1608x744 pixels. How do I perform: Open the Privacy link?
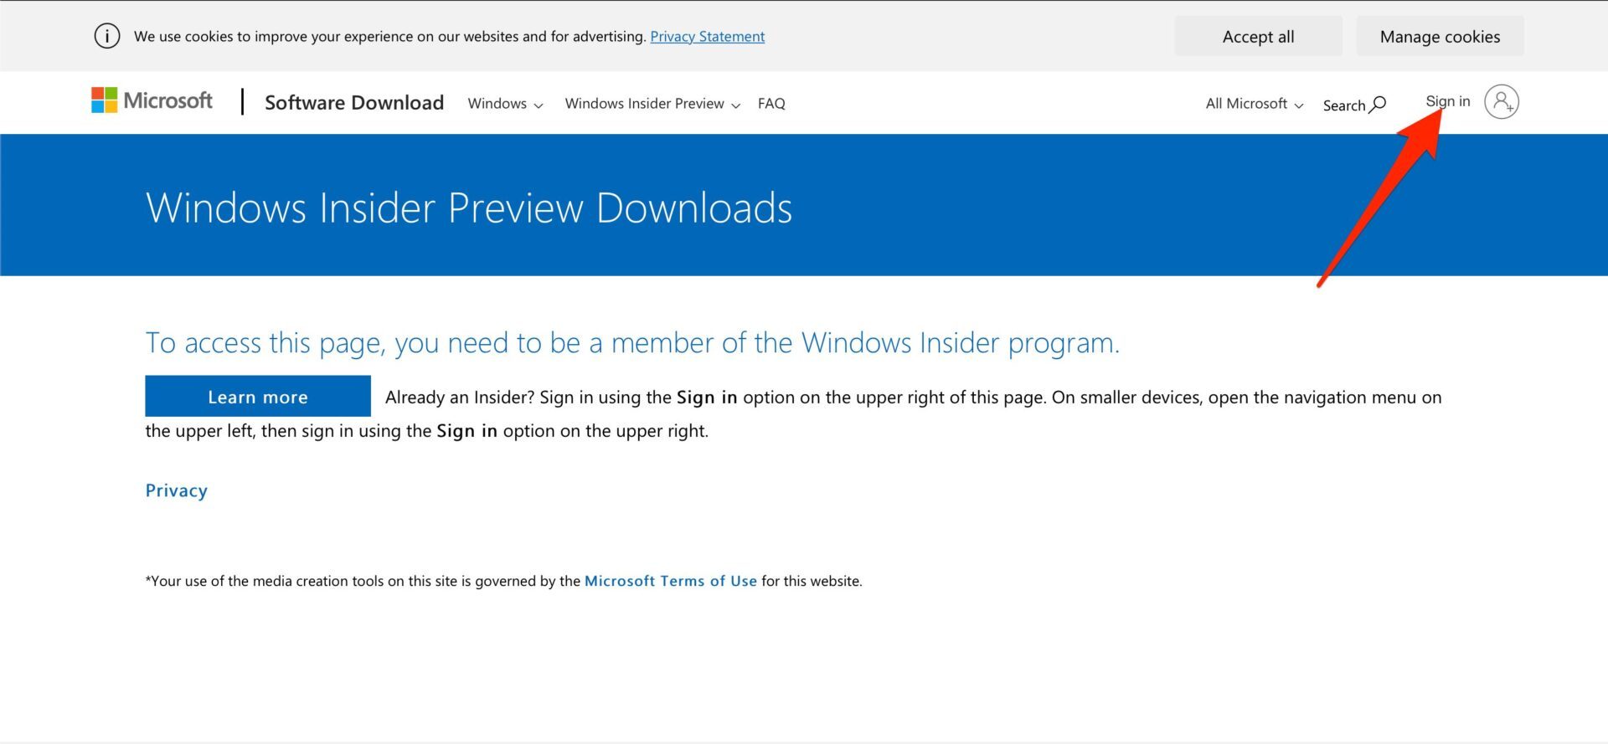coord(176,490)
